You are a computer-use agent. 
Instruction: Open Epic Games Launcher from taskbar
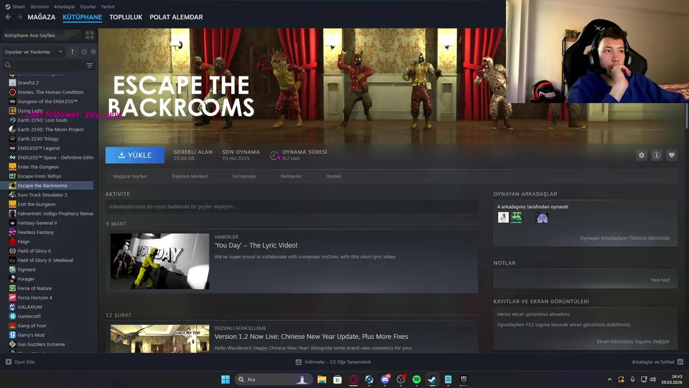tap(463, 379)
